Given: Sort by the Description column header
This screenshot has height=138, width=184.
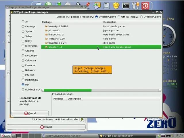Looking at the screenshot, I should coord(132,22).
